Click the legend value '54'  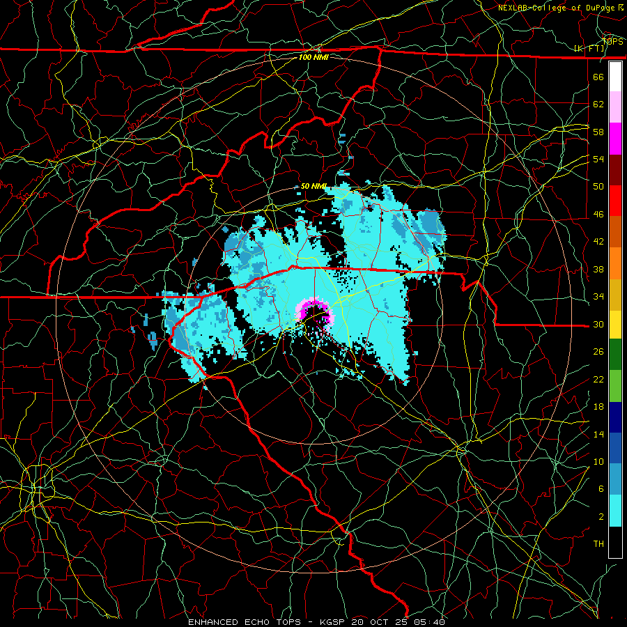point(598,159)
